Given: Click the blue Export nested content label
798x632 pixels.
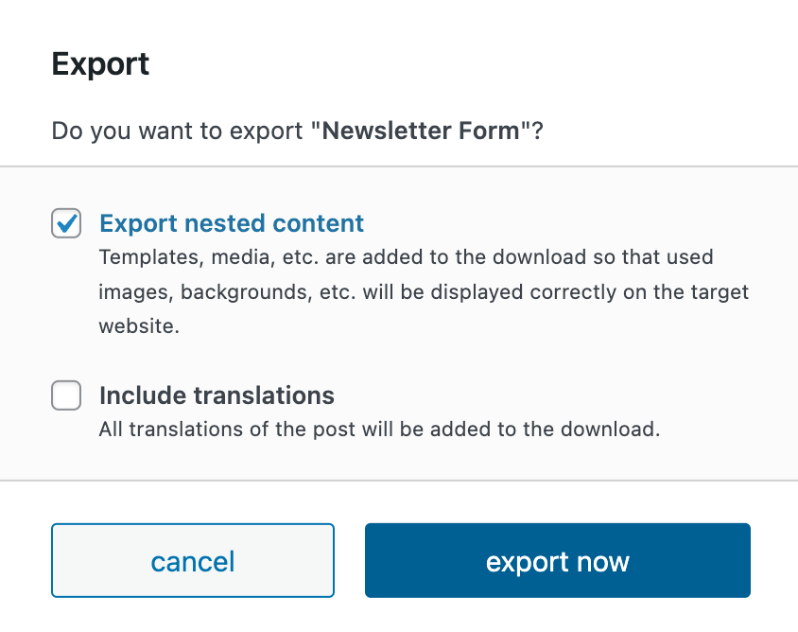Looking at the screenshot, I should coord(231,223).
